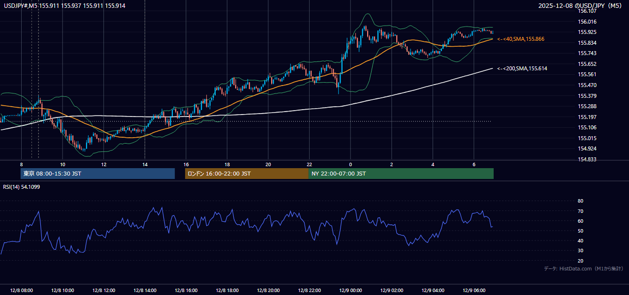Click price axis label 154.833

[587, 159]
